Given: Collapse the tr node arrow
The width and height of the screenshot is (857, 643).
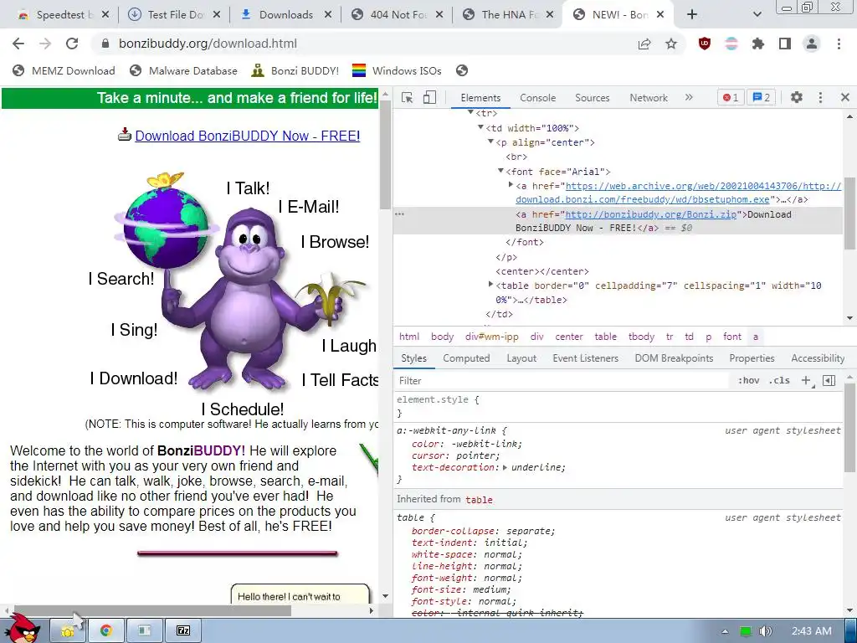Looking at the screenshot, I should [470, 113].
